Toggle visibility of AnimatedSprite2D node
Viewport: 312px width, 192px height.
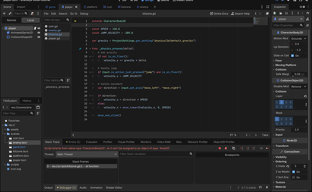tap(39, 33)
